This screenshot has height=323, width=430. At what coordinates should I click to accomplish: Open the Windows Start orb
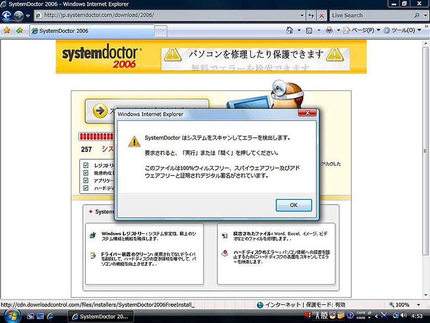pos(11,316)
